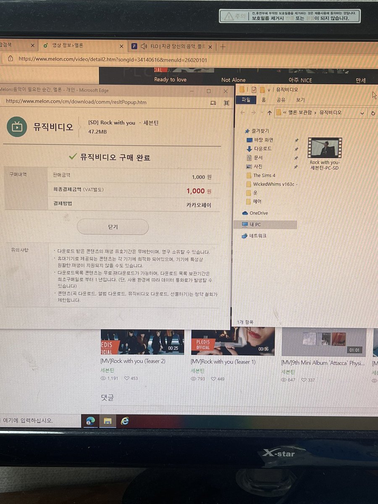The image size is (378, 504).
Task: Click the 닫기 button in the purchase popup
Action: click(x=113, y=227)
